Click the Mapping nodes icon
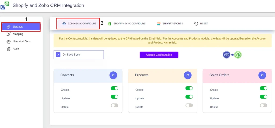Screen dimensions: 275x128 [9, 34]
